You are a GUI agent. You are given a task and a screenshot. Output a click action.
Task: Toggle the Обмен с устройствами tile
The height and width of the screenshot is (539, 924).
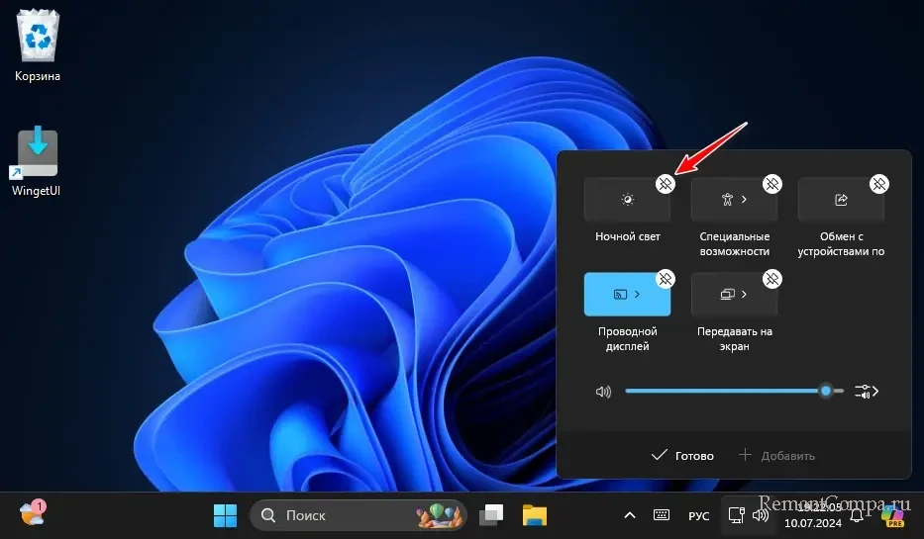click(840, 201)
